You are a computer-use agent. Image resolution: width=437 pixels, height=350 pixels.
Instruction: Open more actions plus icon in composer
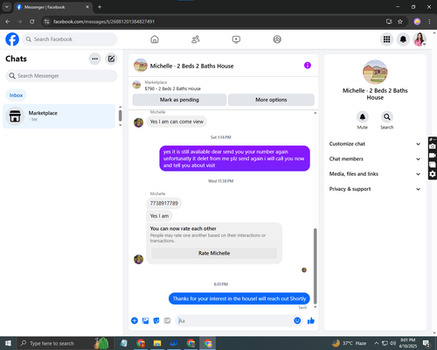click(x=135, y=321)
